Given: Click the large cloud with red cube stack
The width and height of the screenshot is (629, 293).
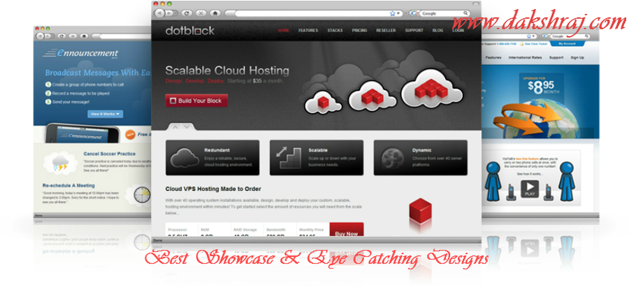Looking at the screenshot, I should tap(433, 88).
